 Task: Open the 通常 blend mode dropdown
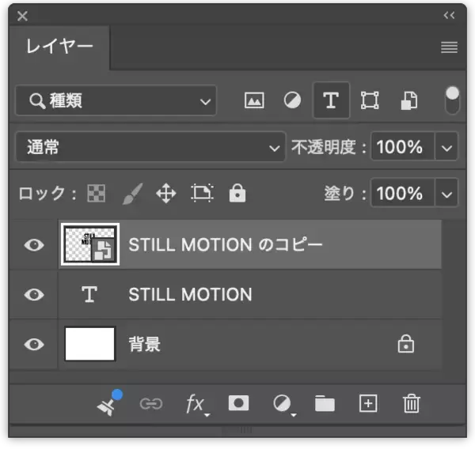(150, 147)
